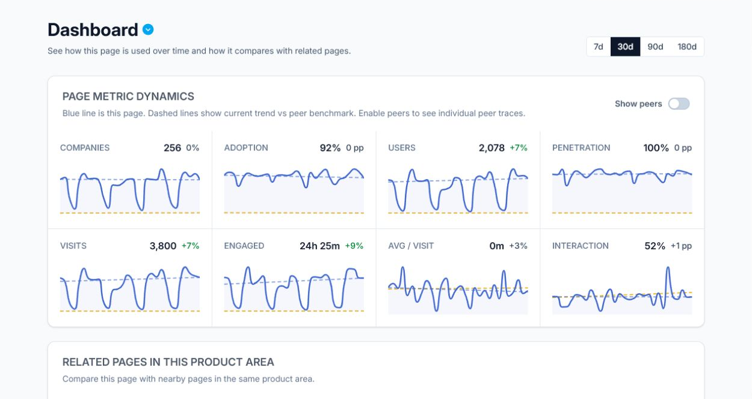This screenshot has height=399, width=752.
Task: Click the Engaged value 24h 25m
Action: pos(319,246)
